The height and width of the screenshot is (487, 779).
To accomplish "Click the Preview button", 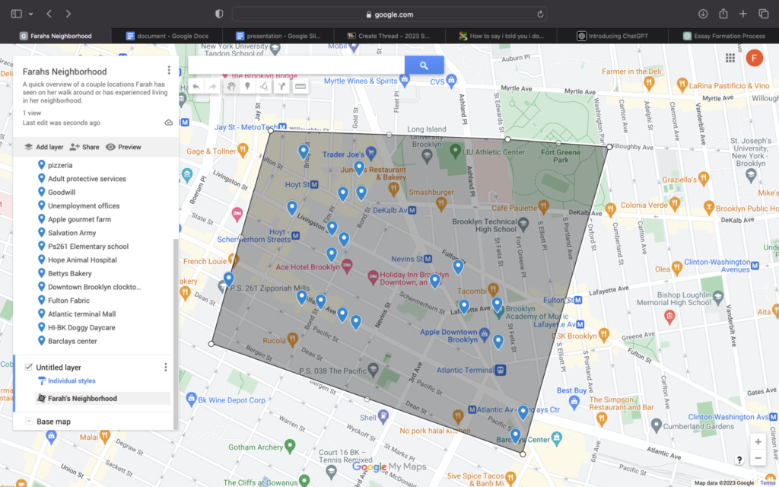I will pyautogui.click(x=123, y=147).
